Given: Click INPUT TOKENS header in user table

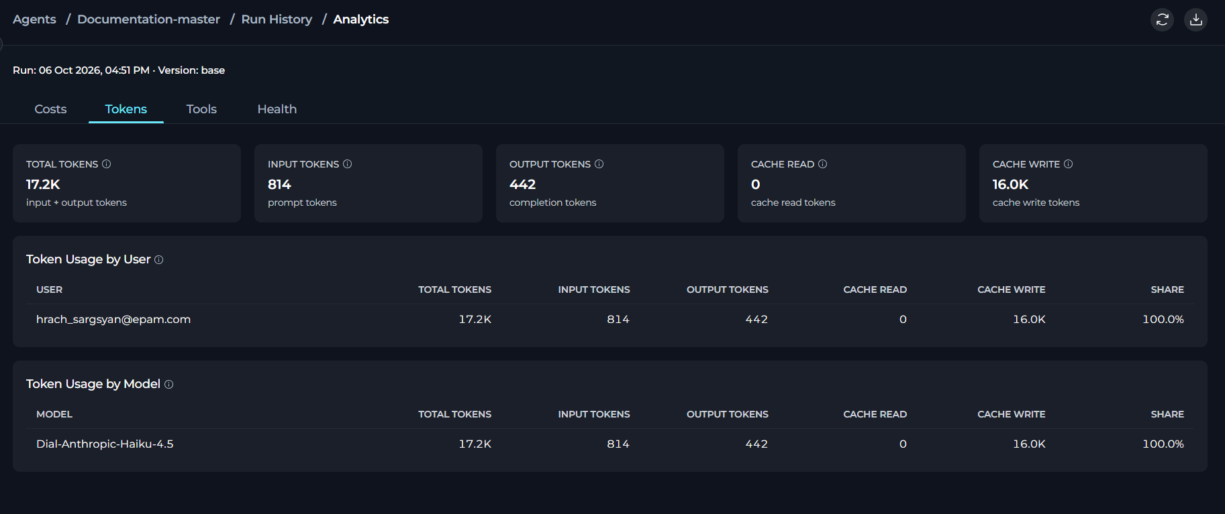Looking at the screenshot, I should pos(594,290).
